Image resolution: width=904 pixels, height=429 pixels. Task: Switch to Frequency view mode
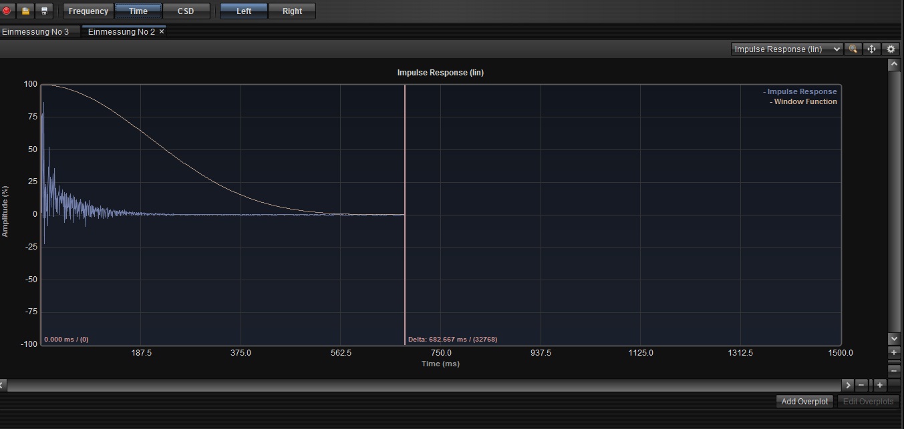point(88,11)
